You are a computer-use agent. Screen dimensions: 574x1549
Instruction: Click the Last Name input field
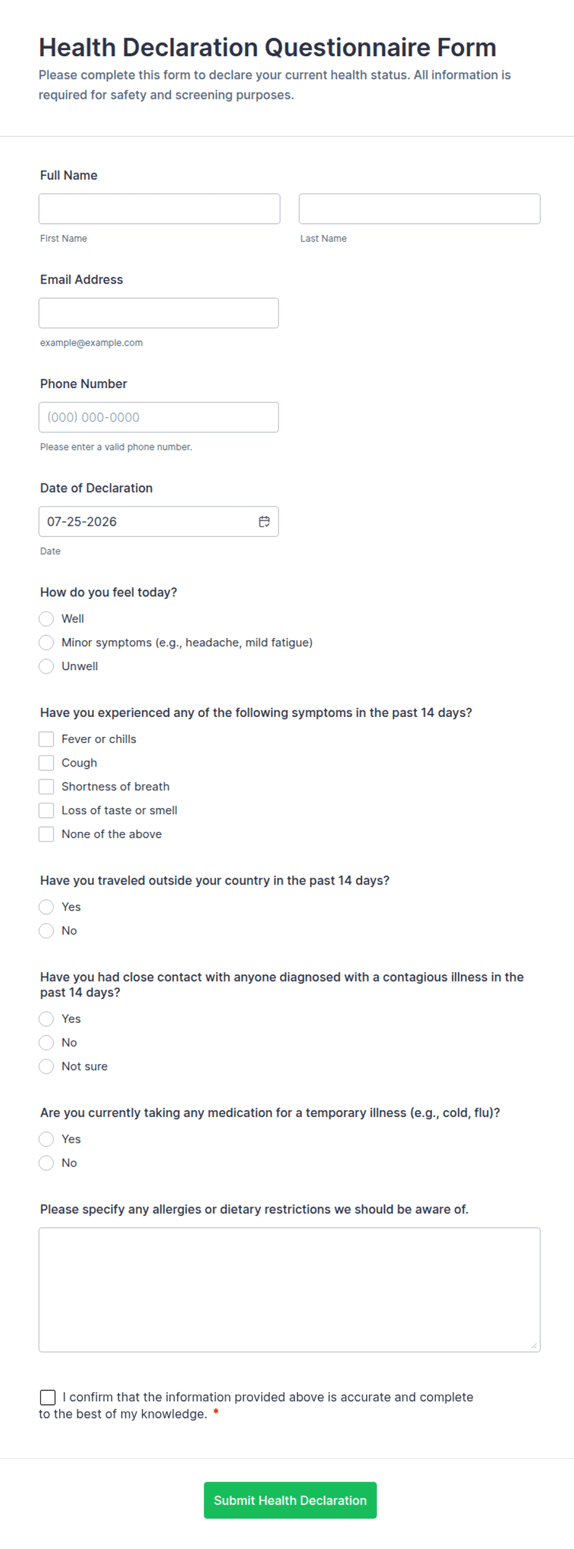[420, 209]
